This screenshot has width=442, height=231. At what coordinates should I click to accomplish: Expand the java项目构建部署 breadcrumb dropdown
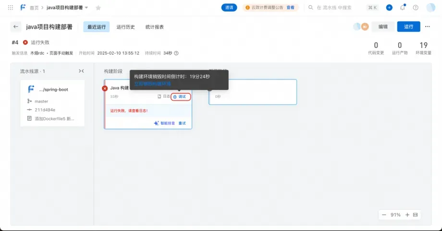click(86, 8)
